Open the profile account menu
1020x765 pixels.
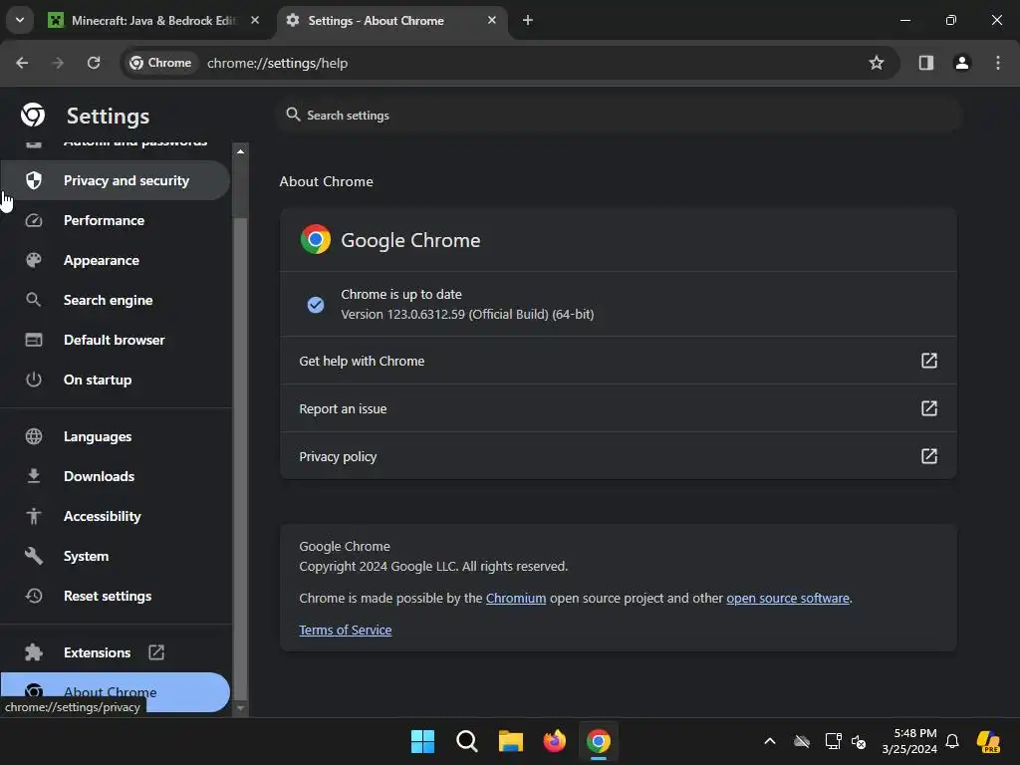[962, 63]
